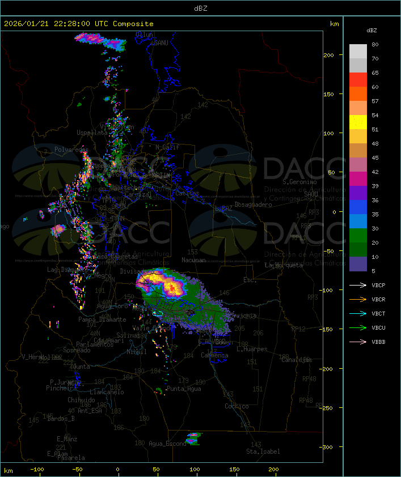The width and height of the screenshot is (401, 477).
Task: Click the 'VBCT' legend label
Action: pyautogui.click(x=378, y=314)
